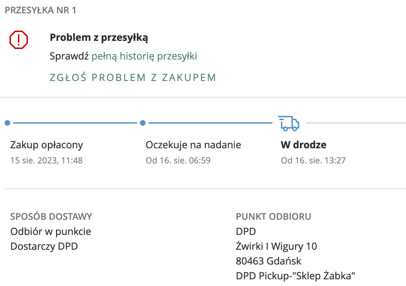Click the grey unfinished progress segment

click(x=356, y=123)
